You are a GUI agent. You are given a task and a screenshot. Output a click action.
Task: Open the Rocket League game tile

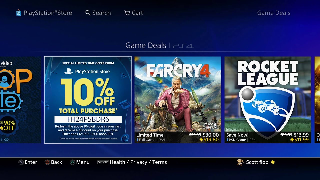click(268, 100)
